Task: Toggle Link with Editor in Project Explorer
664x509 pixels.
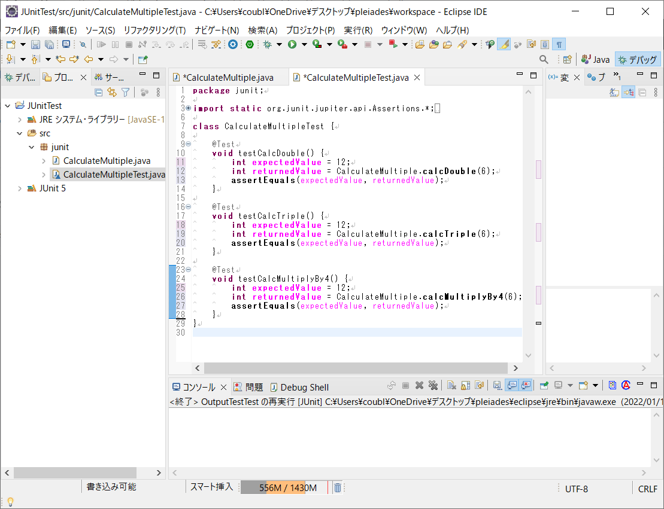Action: [112, 92]
